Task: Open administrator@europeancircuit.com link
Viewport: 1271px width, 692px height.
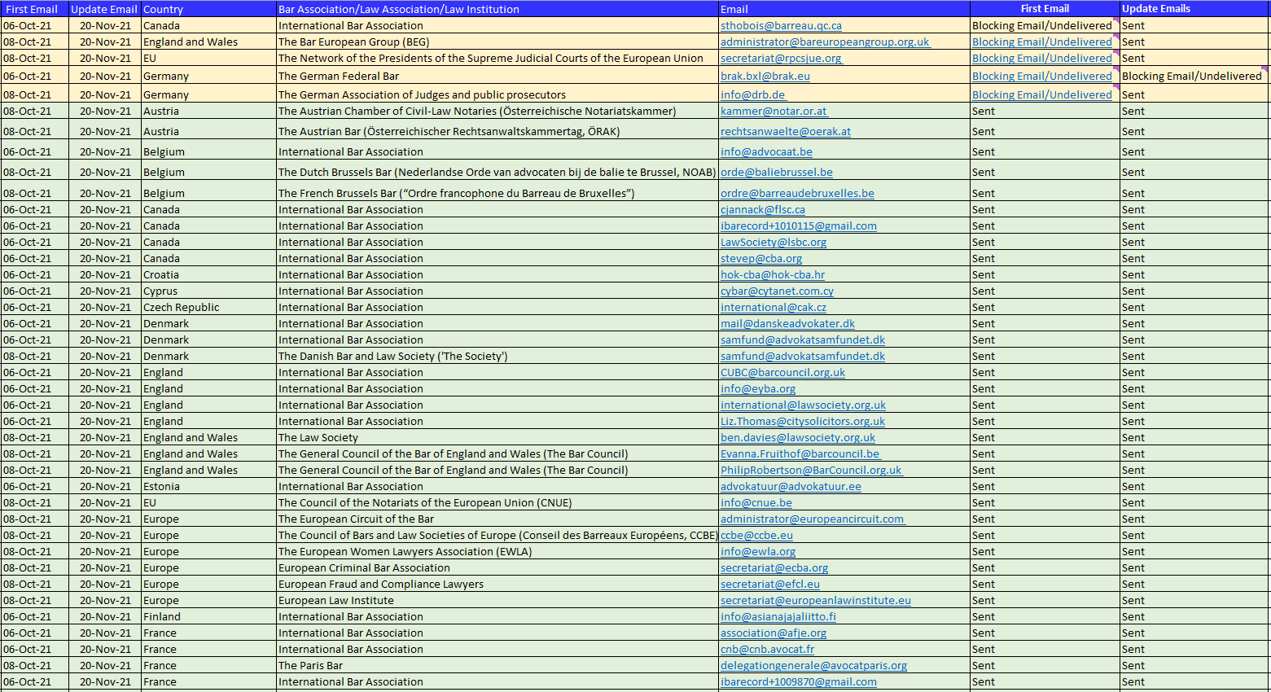Action: point(813,519)
